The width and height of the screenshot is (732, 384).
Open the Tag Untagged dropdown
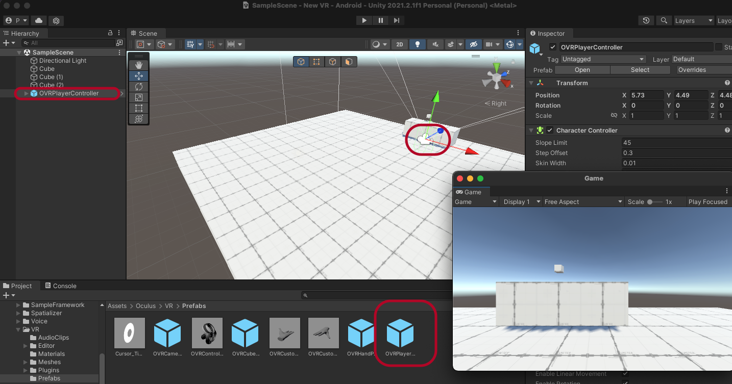(x=603, y=59)
